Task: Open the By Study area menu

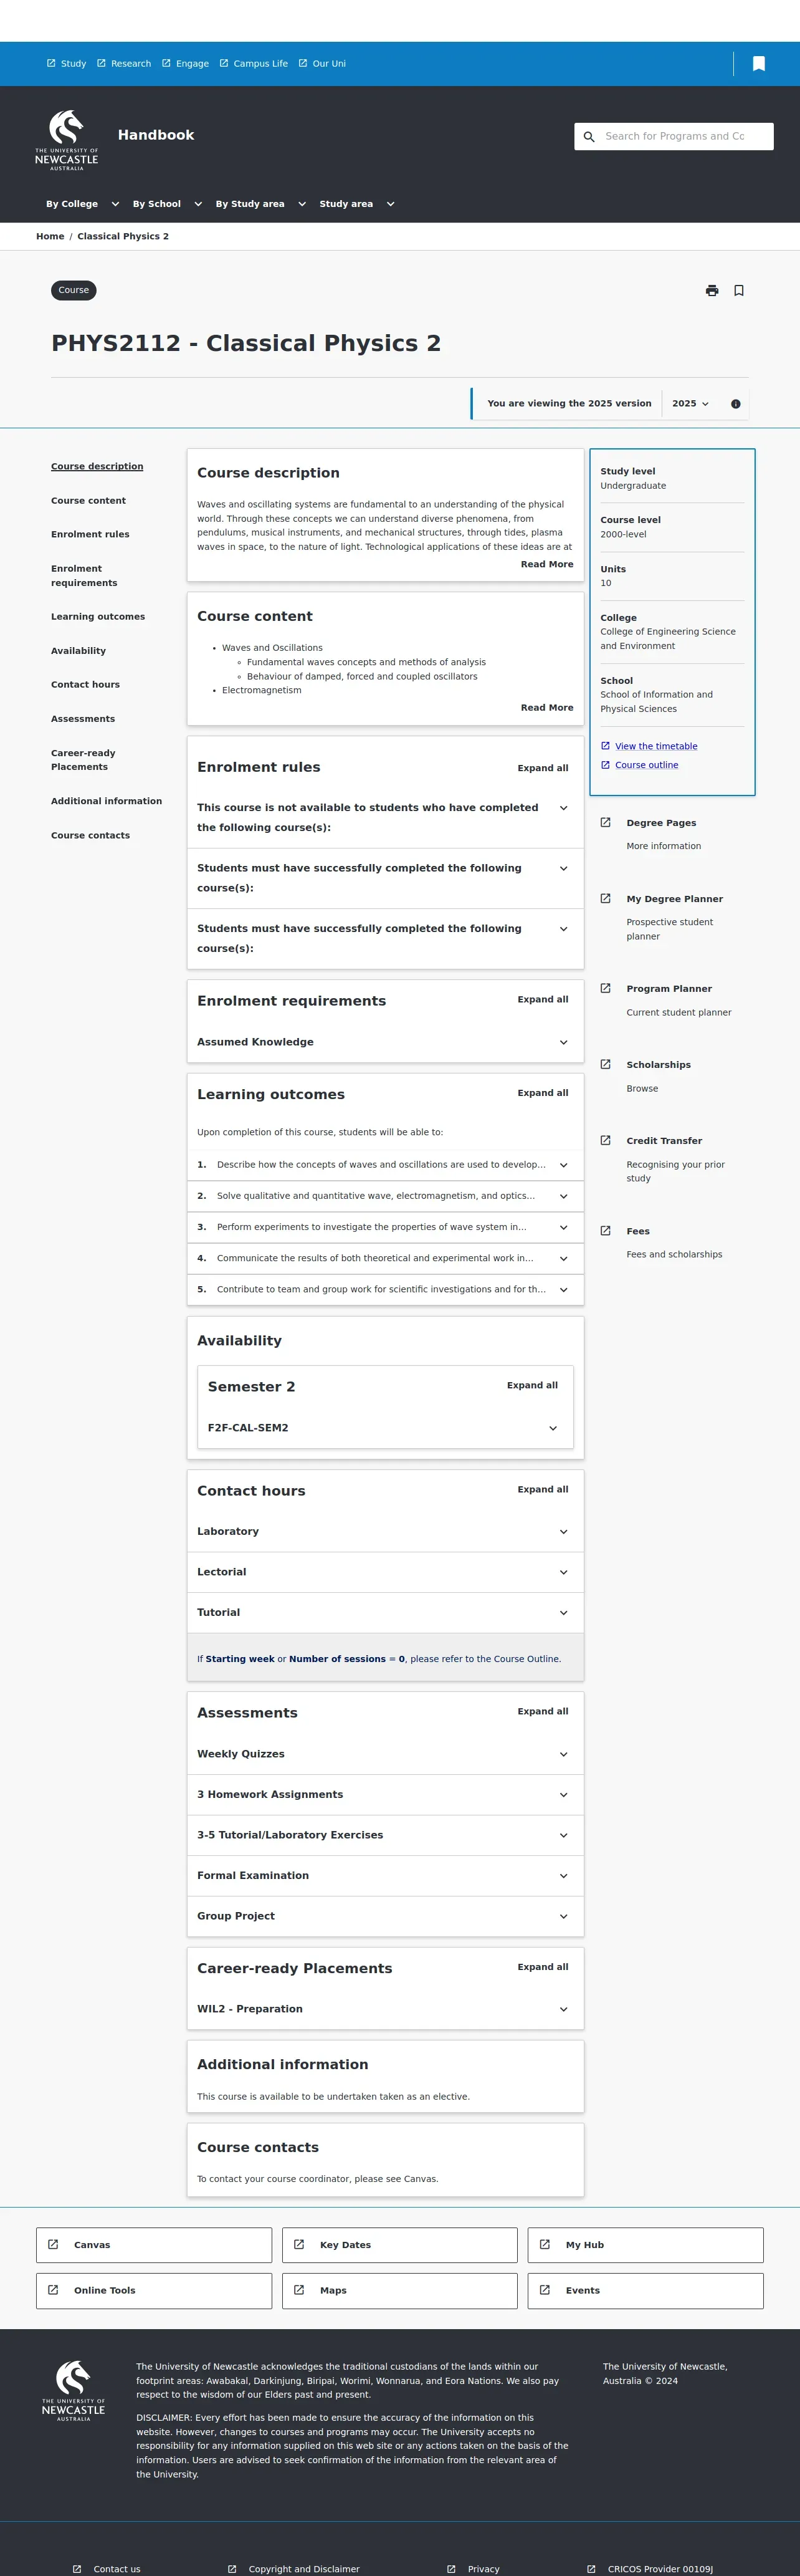Action: (x=260, y=204)
